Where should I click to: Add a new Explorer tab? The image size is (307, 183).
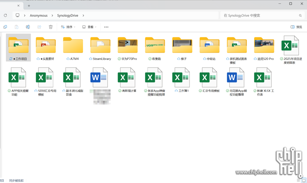[x=29, y=6]
